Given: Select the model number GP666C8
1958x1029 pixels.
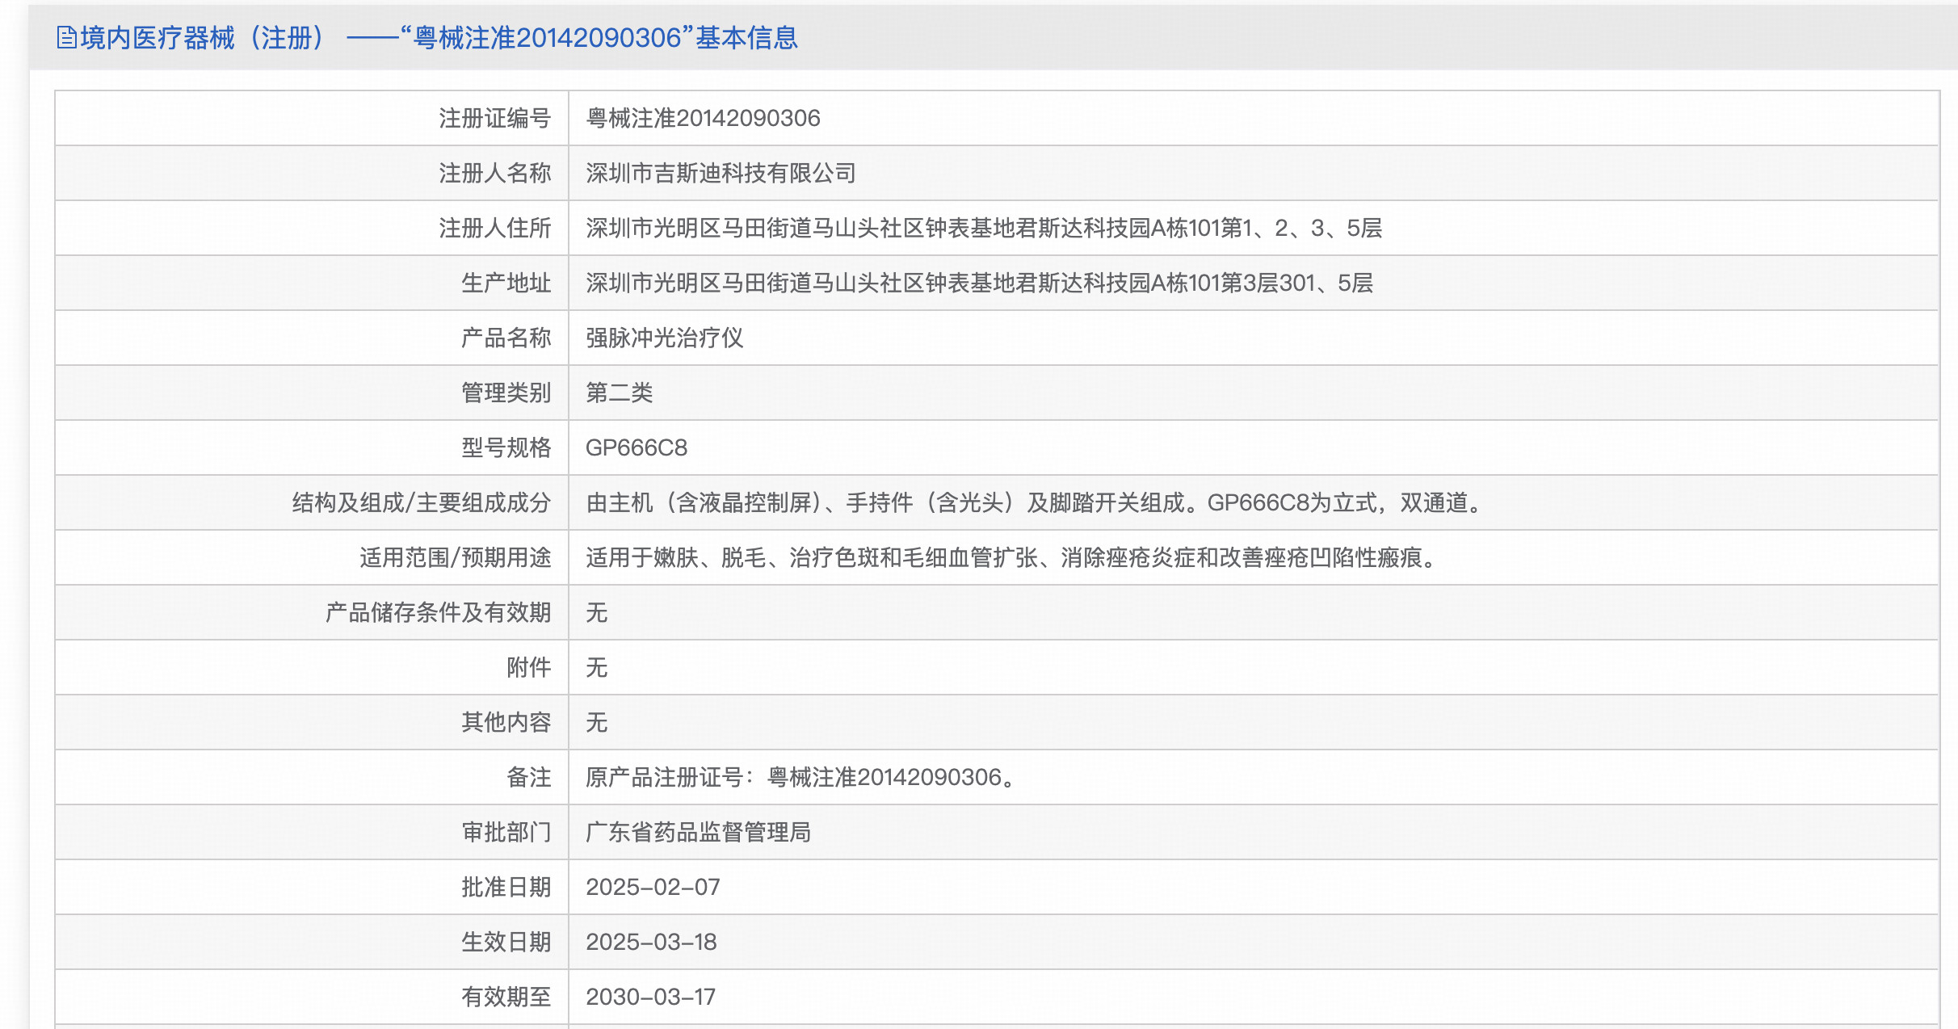Looking at the screenshot, I should tap(637, 447).
